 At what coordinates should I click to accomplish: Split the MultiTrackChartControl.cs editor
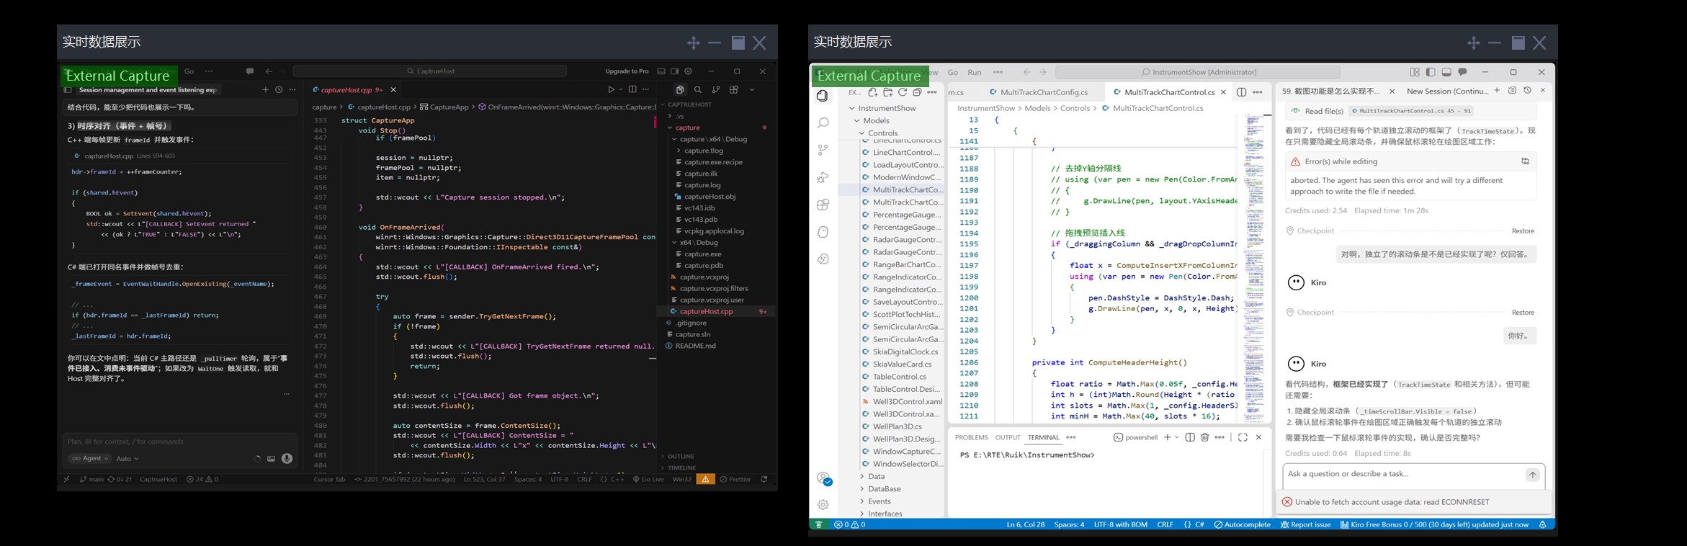(x=1241, y=92)
